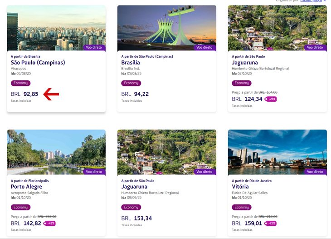Viewport: 331px width, 239px height.
Task: Click the Brasília cathedral photo
Action: click(167, 28)
